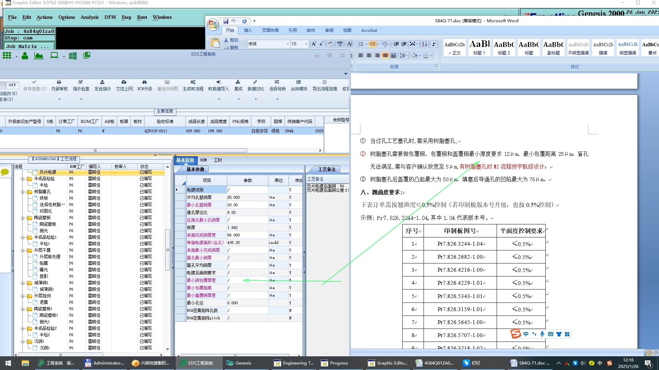Click the 标题 1 style button
Screen dimensions: 659x370
[x=479, y=47]
